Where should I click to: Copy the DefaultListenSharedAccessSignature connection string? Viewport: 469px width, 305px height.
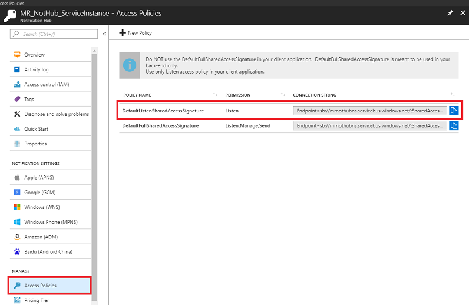pos(454,111)
